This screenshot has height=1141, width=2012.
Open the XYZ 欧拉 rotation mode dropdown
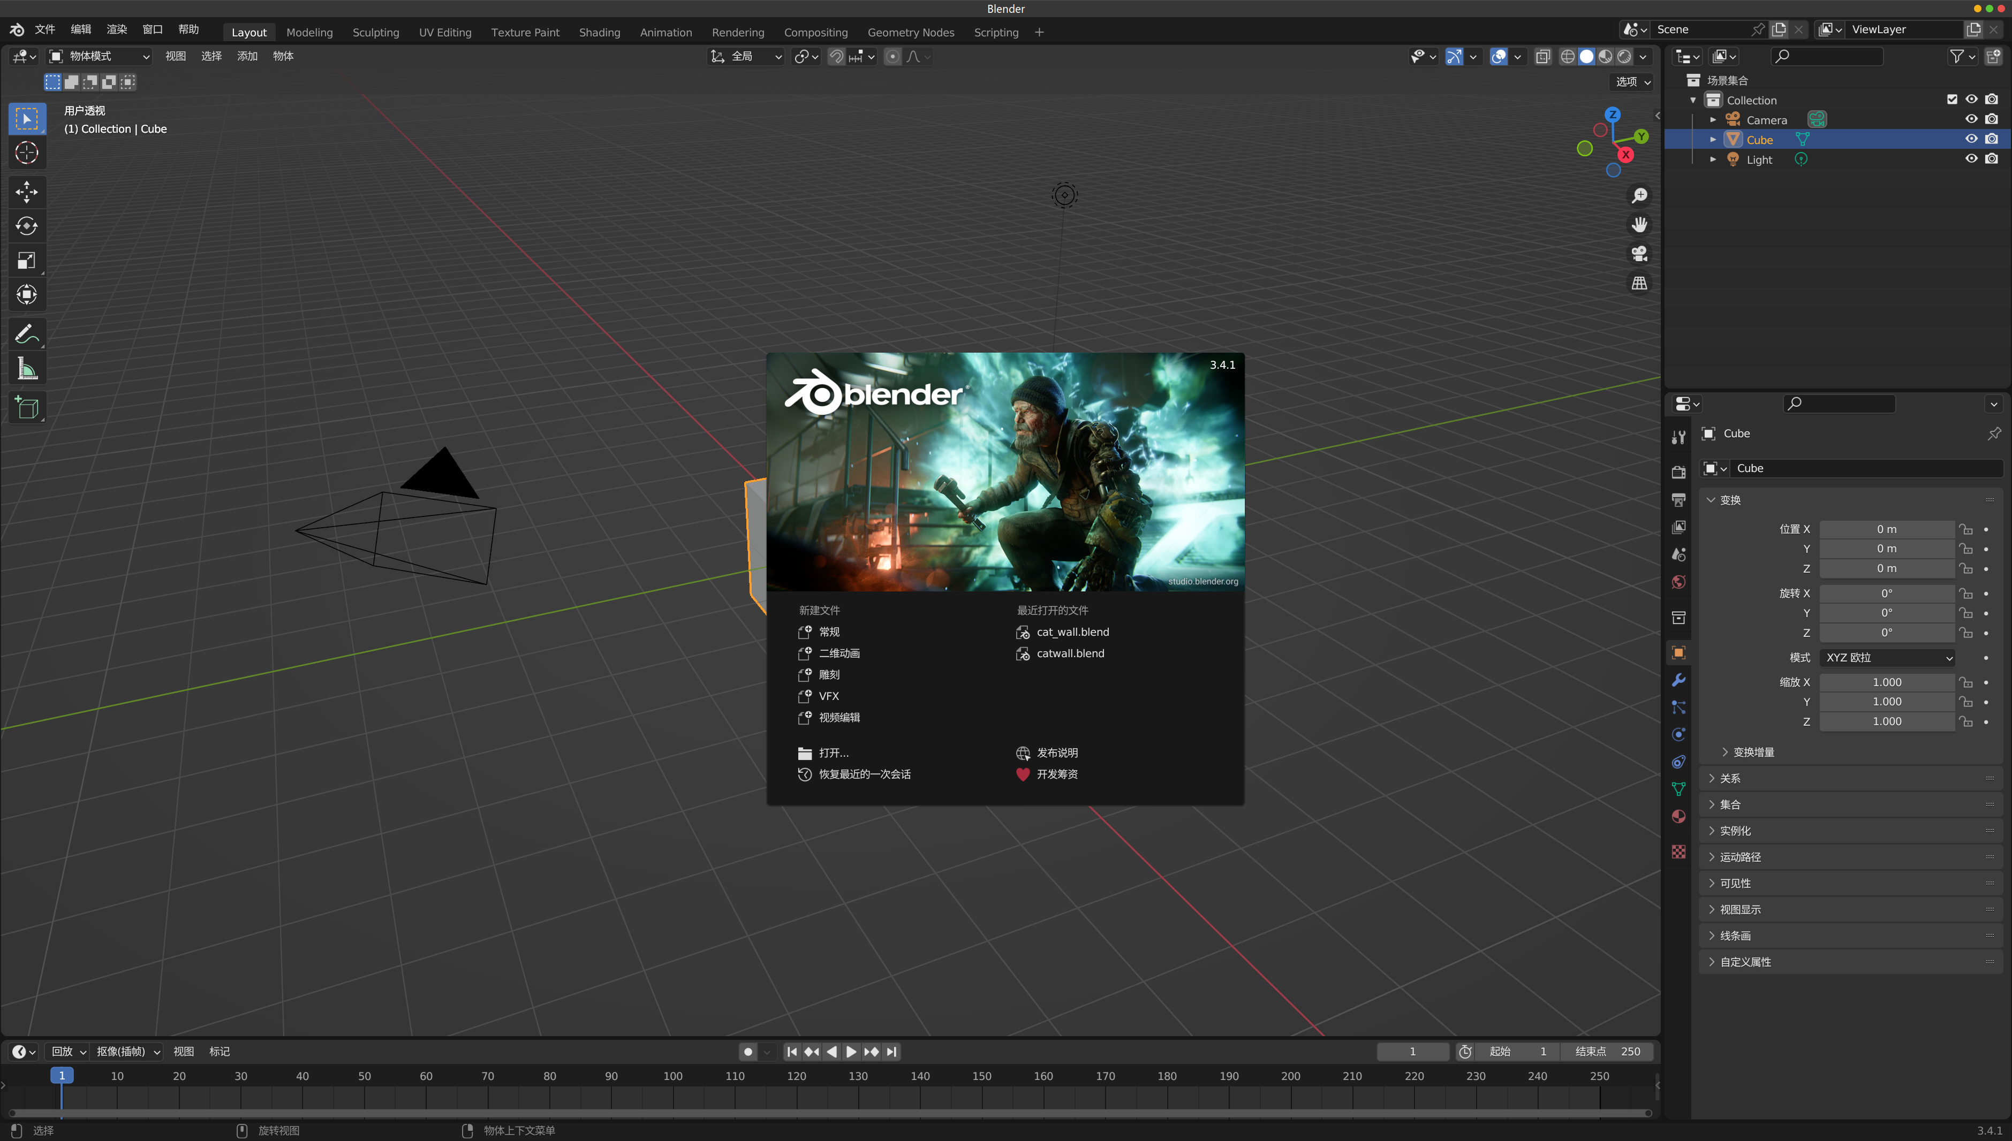click(x=1887, y=658)
